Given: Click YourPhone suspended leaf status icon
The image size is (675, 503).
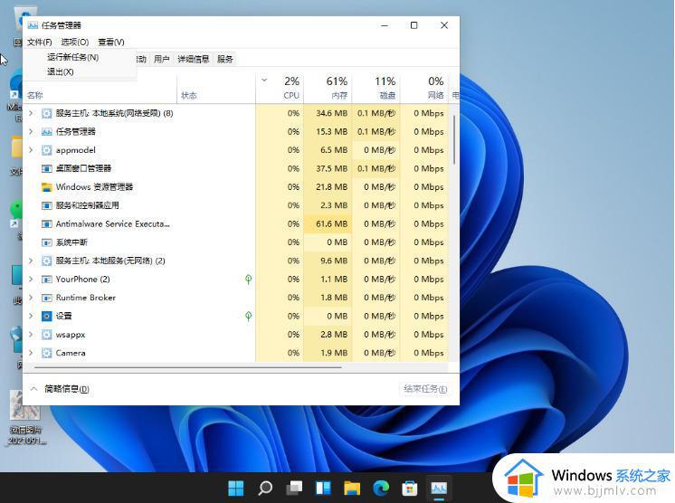Looking at the screenshot, I should 249,280.
